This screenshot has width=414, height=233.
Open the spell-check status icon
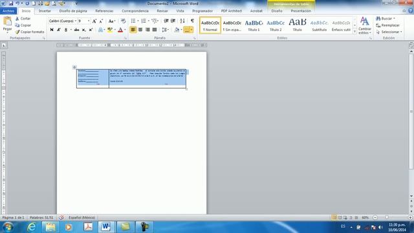61,217
